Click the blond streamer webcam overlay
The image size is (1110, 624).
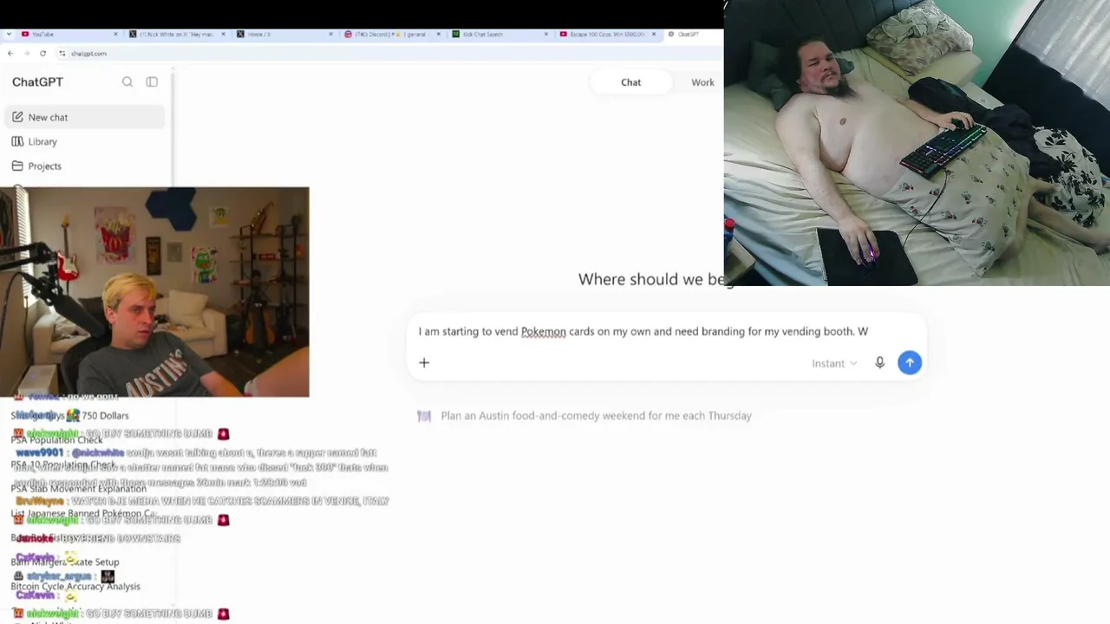(x=154, y=292)
